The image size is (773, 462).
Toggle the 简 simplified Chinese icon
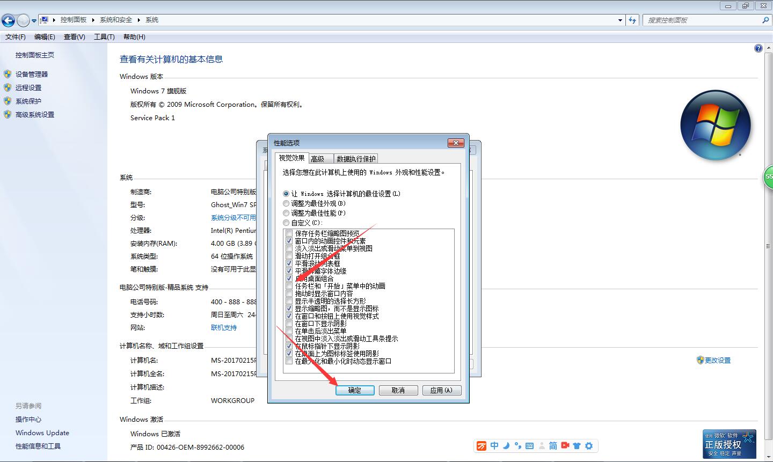click(x=553, y=446)
